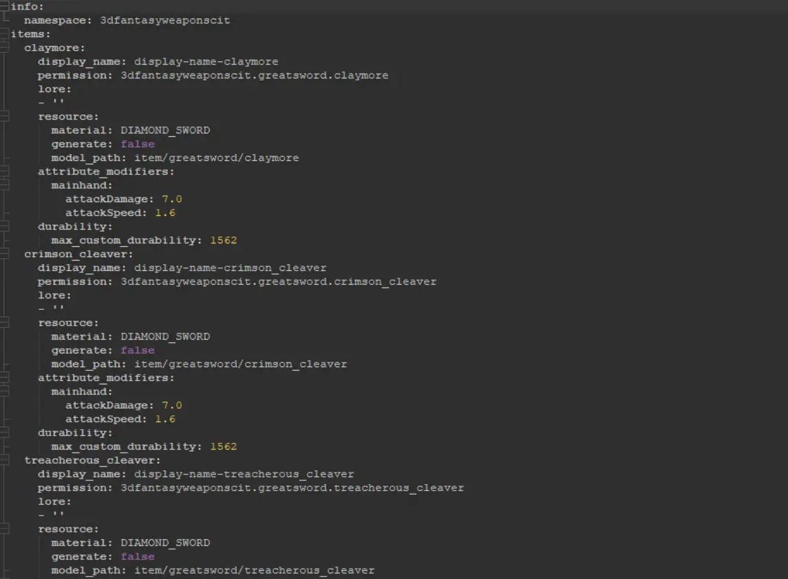Click the 'durability:' key under claymore
788x579 pixels.
coord(75,226)
